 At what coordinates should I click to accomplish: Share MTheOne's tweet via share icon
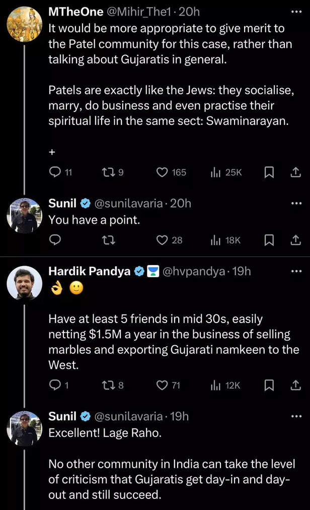[x=296, y=172]
